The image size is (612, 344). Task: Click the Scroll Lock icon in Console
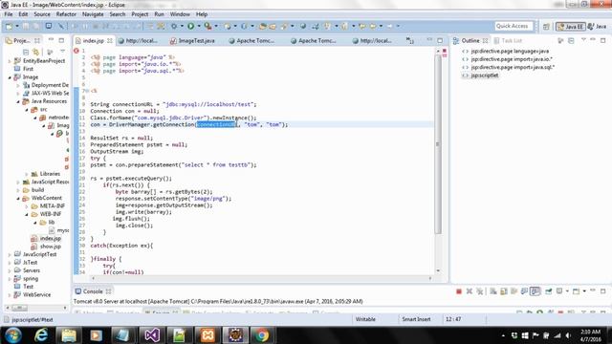[x=504, y=291]
